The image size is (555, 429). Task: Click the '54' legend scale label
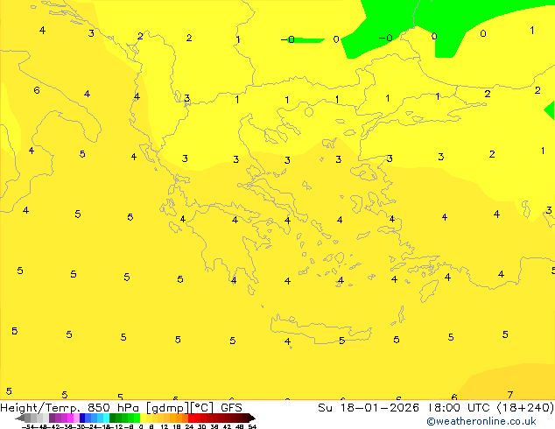252,426
